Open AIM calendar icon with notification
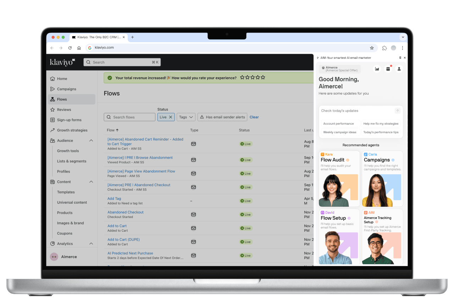The image size is (454, 299). 388,69
